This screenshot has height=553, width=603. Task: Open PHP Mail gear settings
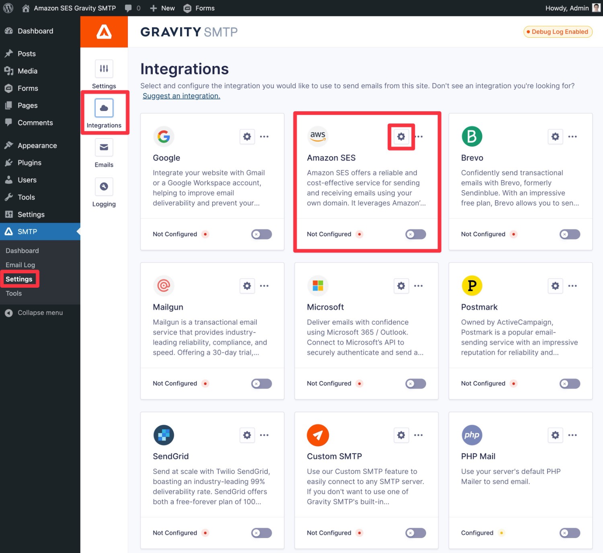[555, 435]
